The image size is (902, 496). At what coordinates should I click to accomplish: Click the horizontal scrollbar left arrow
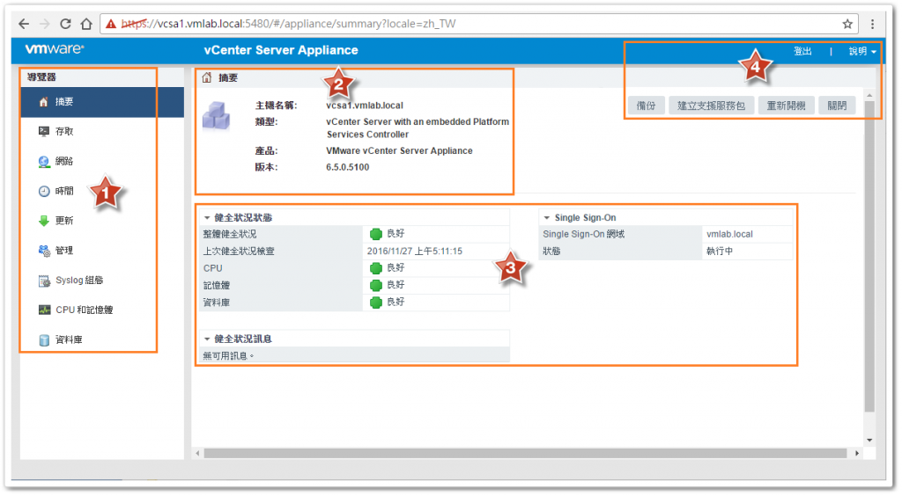point(198,454)
